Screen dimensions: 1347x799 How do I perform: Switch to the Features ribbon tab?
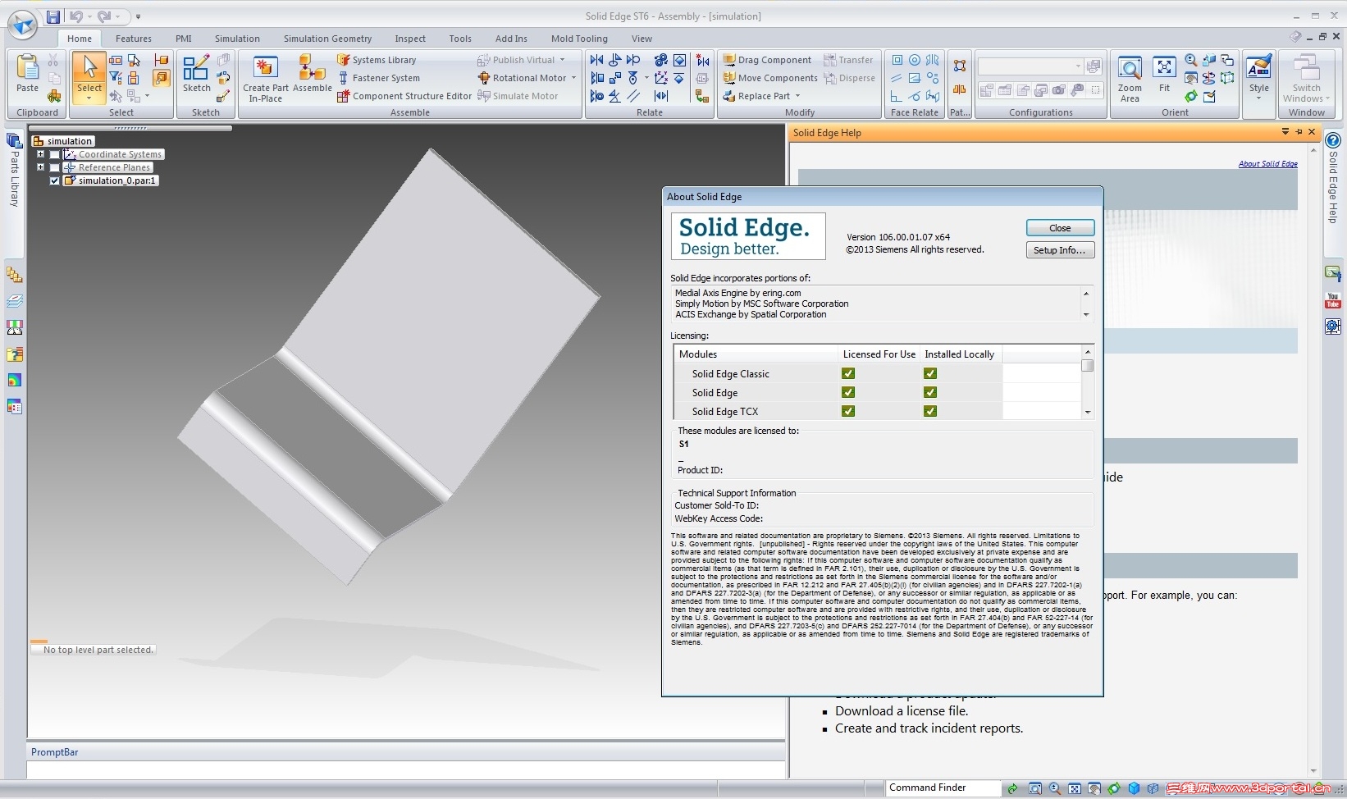[133, 39]
